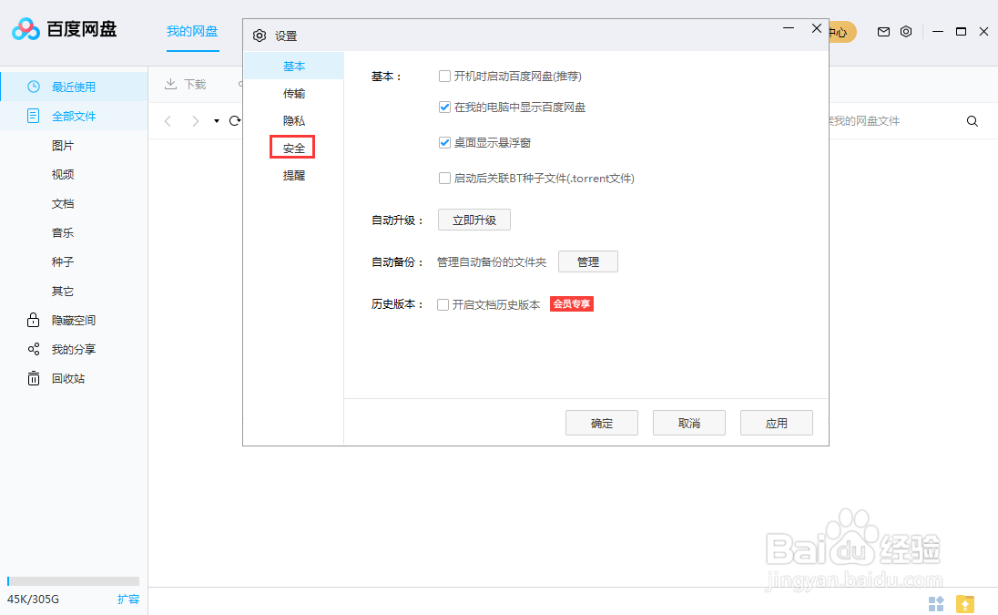Viewport: 998px width, 615px height.
Task: Select the 基本 settings tab
Action: pos(294,67)
